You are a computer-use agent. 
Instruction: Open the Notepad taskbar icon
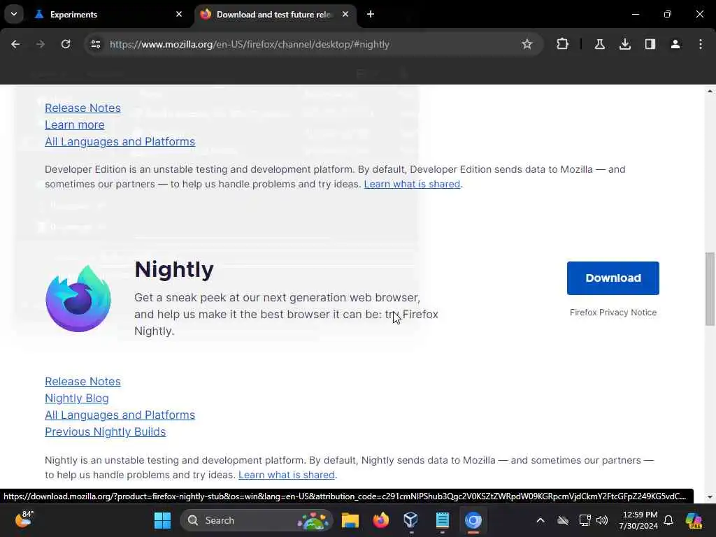pos(442,520)
